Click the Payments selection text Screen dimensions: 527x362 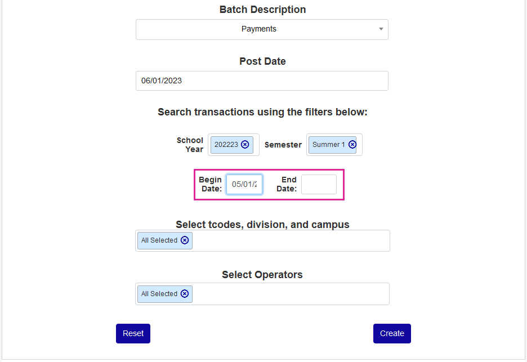[259, 29]
